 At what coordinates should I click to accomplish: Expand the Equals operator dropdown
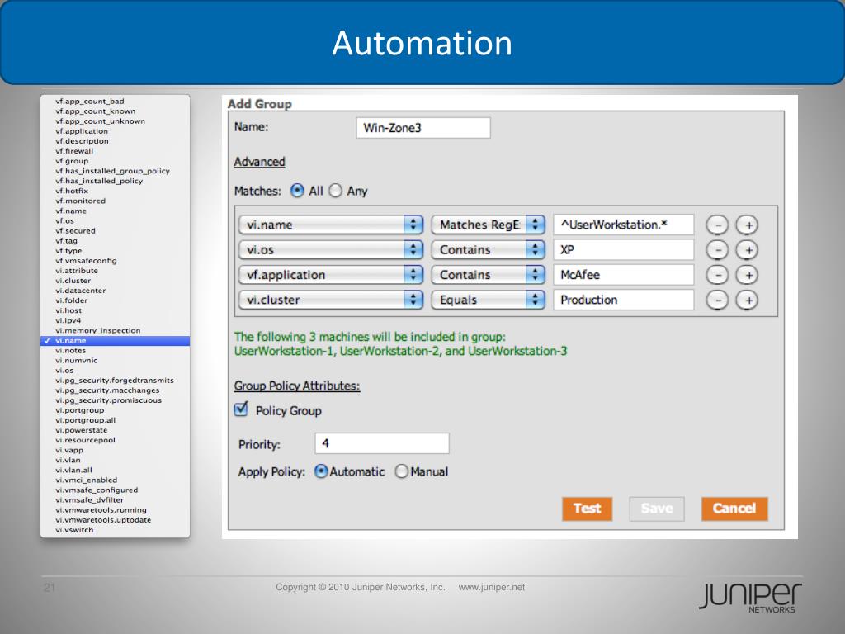tap(488, 300)
